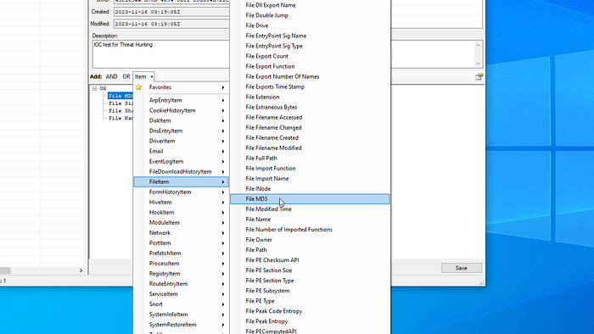Image resolution: width=594 pixels, height=334 pixels.
Task: Choose File Peak Code Entropy
Action: pos(310,311)
